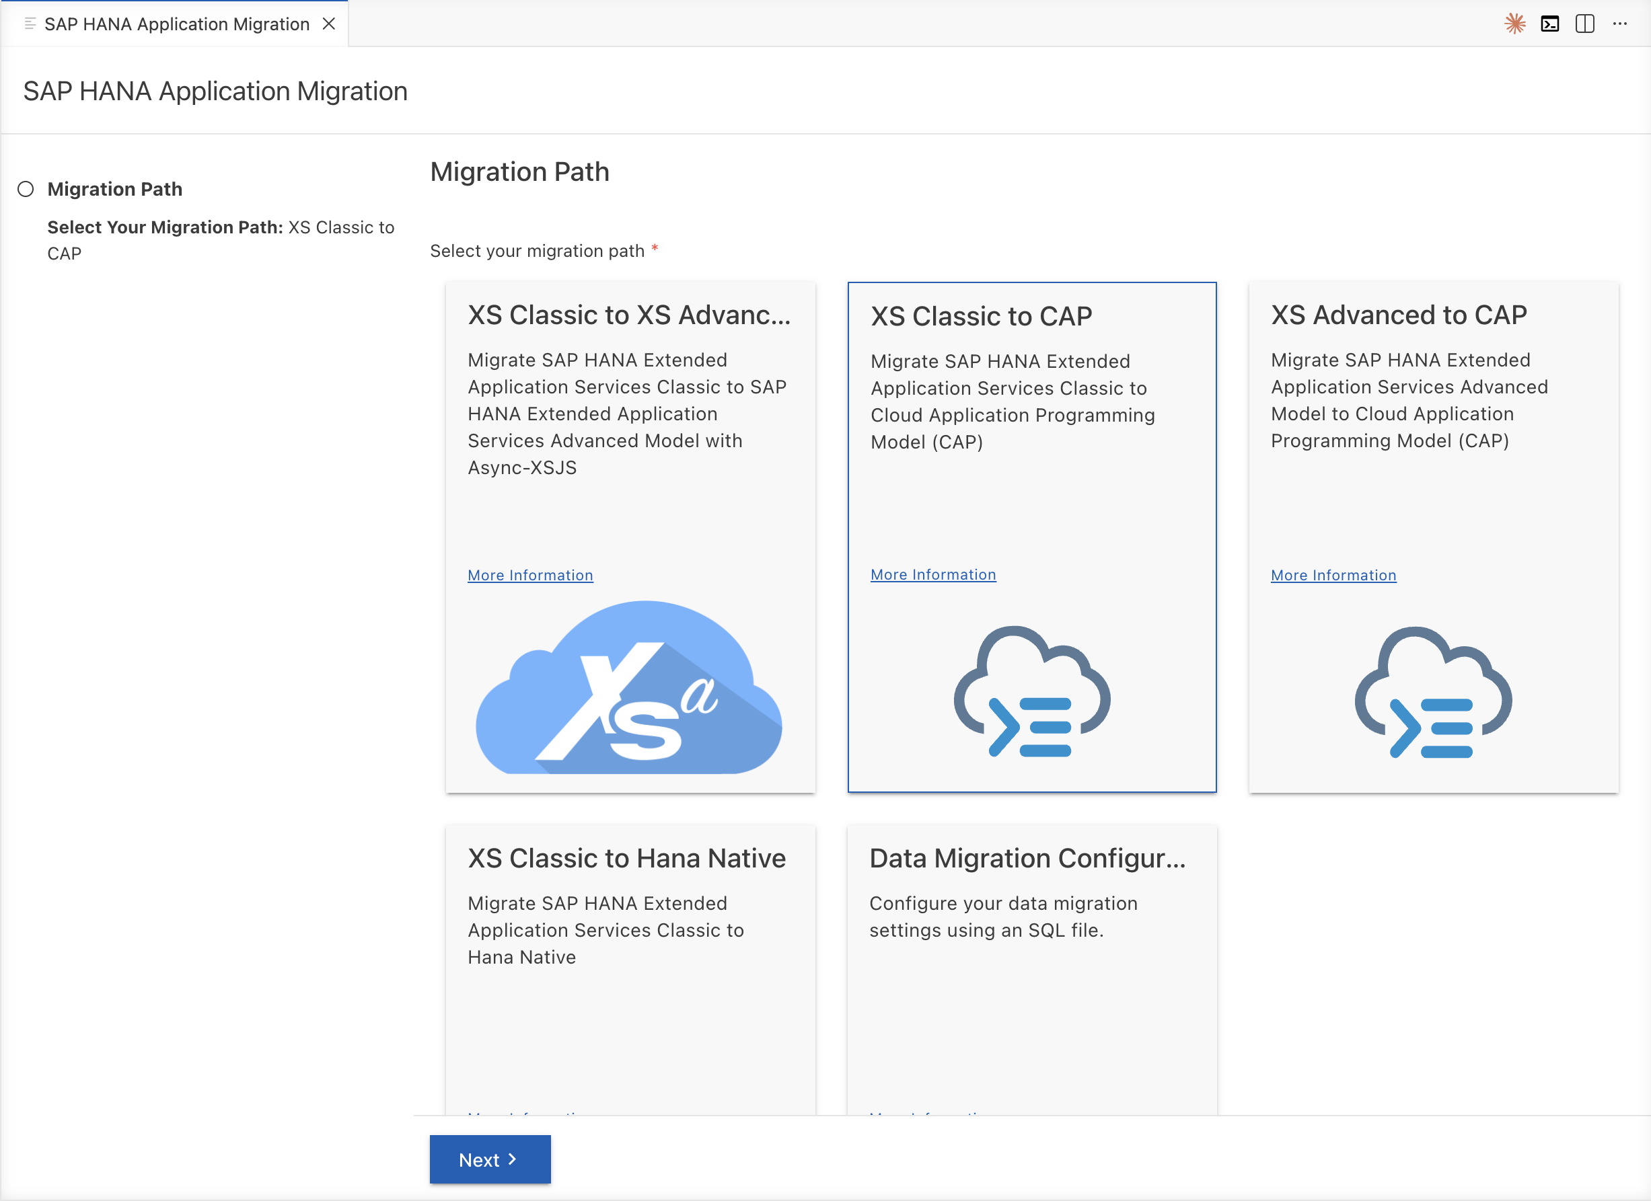The height and width of the screenshot is (1201, 1651).
Task: Click the cloud icon in XS Classic to CAP card
Action: pyautogui.click(x=1032, y=691)
